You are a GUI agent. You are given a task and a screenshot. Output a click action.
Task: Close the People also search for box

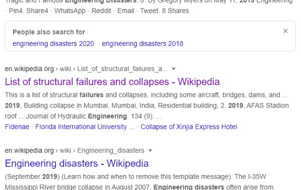(285, 31)
